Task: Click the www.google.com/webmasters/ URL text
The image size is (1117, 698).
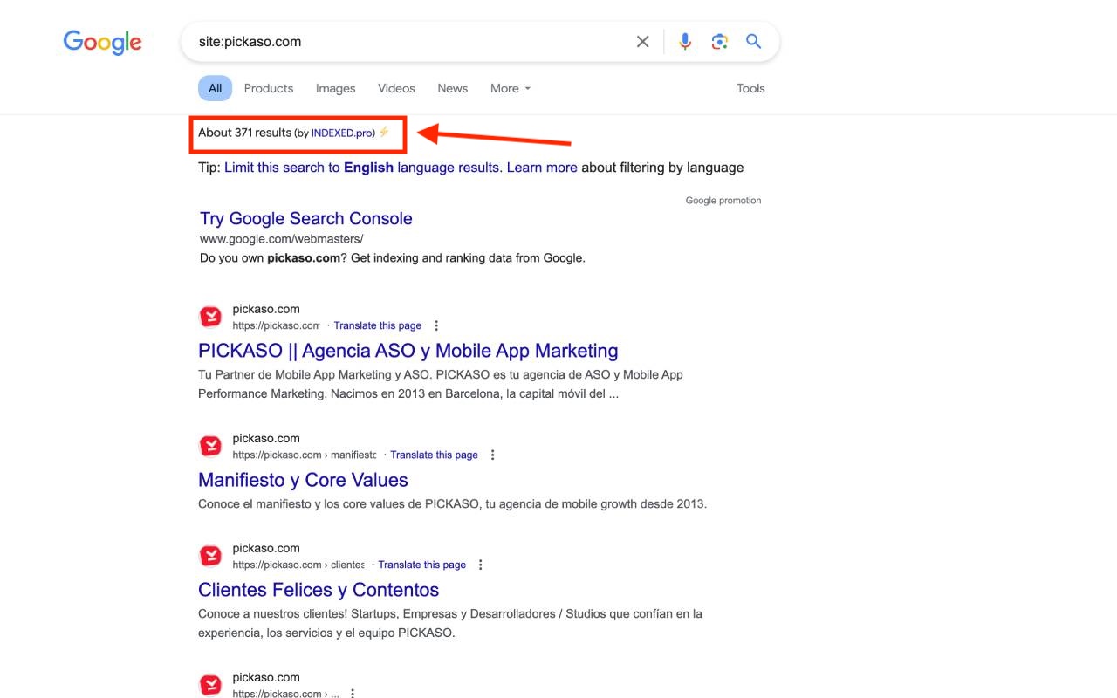Action: click(281, 239)
